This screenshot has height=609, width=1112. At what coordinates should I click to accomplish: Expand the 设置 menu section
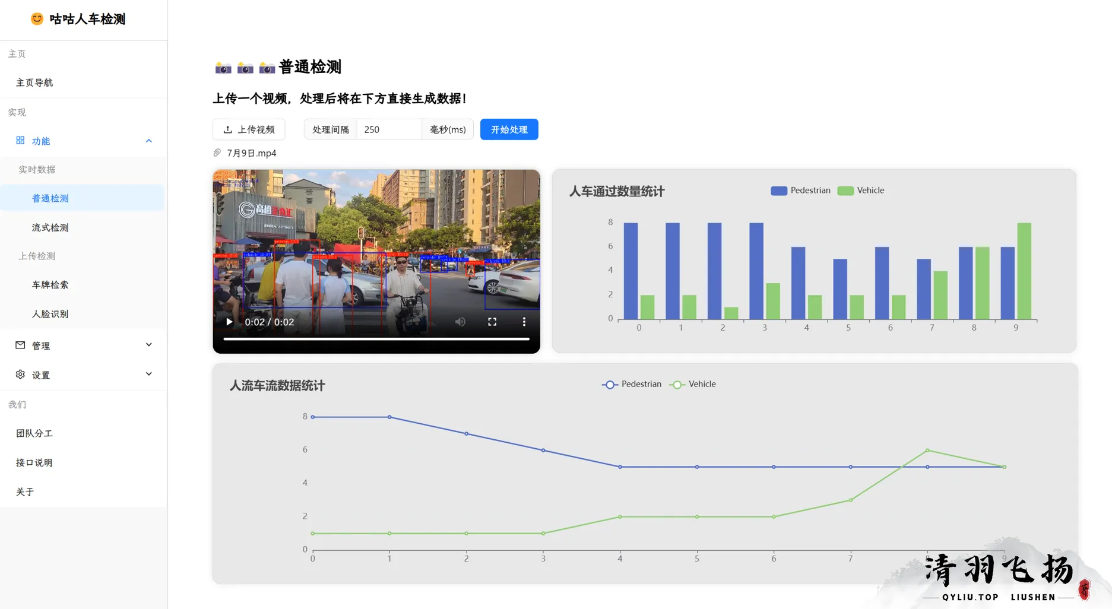pyautogui.click(x=148, y=375)
